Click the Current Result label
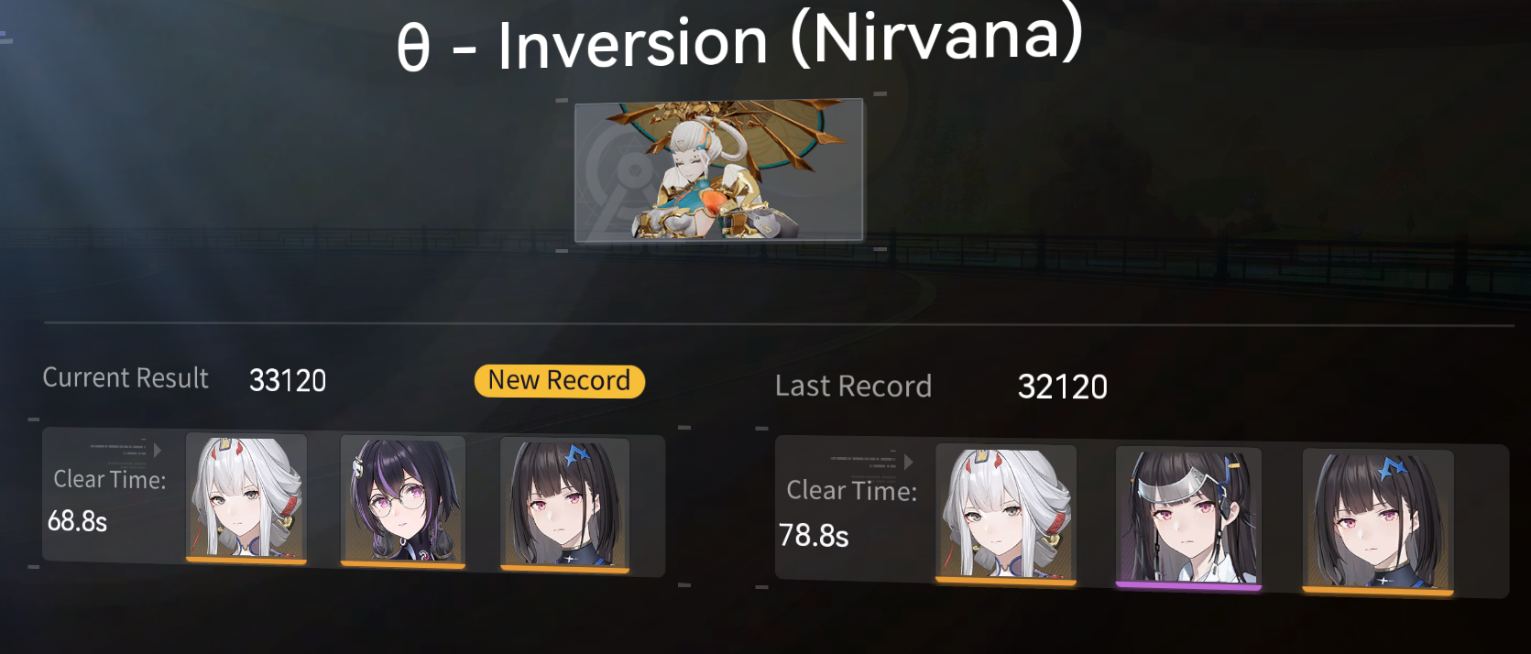The width and height of the screenshot is (1531, 654). point(126,378)
